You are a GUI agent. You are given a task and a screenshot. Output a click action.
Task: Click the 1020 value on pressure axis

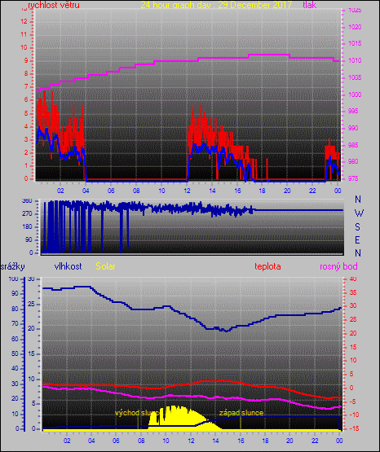point(355,27)
